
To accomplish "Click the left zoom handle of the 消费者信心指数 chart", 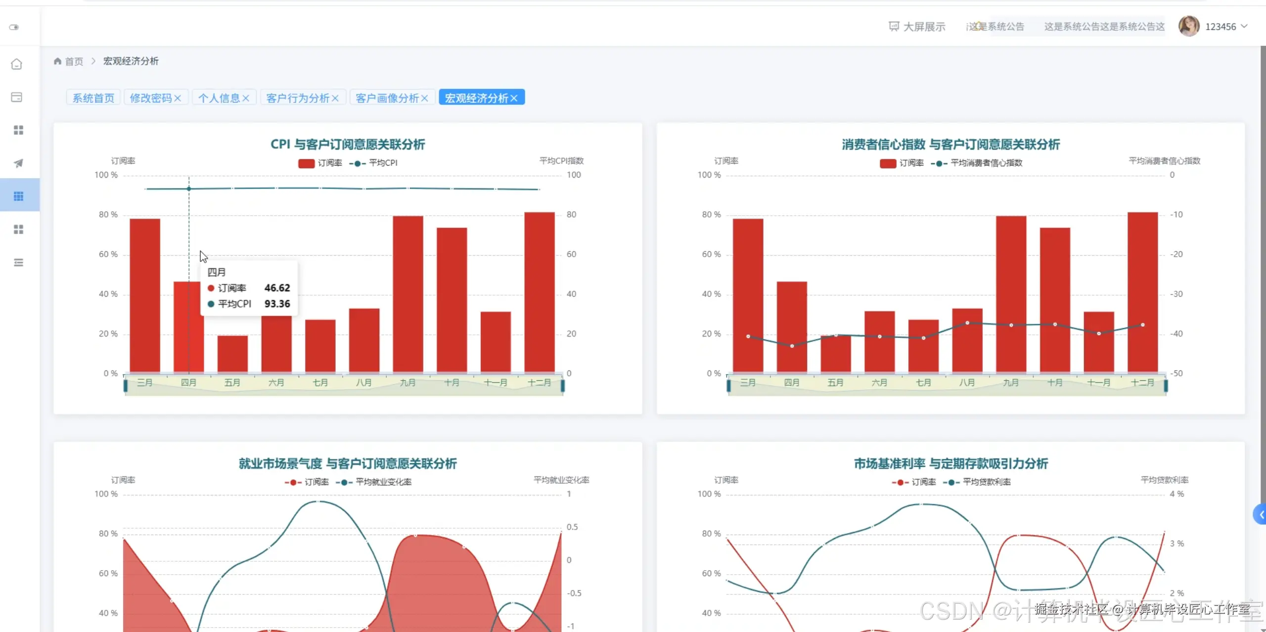I will click(x=728, y=385).
